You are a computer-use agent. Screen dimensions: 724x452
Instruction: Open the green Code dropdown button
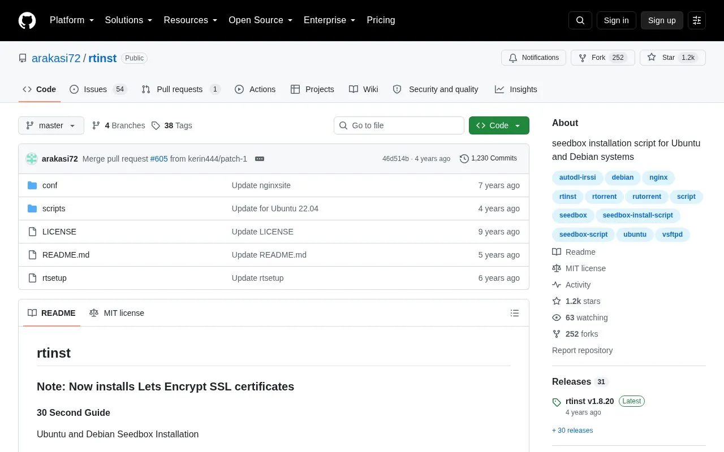(x=499, y=125)
